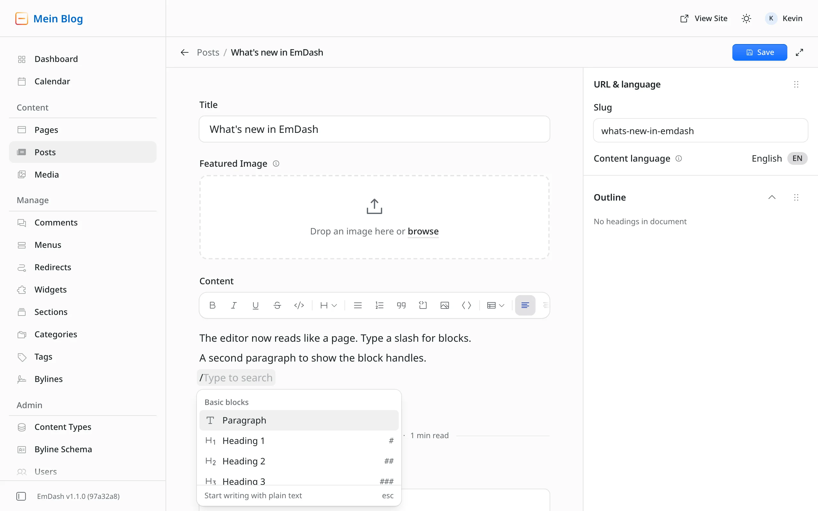Choose Paragraph from the slash menu
The image size is (818, 511).
coord(299,420)
